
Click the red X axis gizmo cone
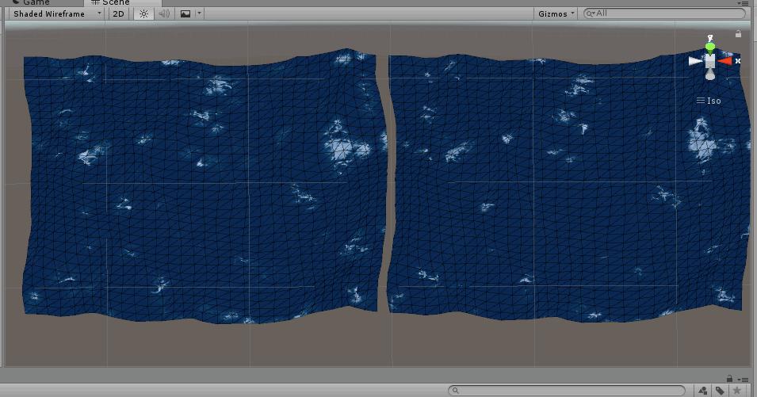pyautogui.click(x=725, y=60)
